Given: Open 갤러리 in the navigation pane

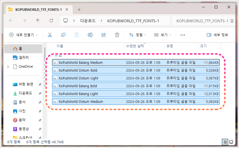Looking at the screenshot, I should tap(23, 58).
